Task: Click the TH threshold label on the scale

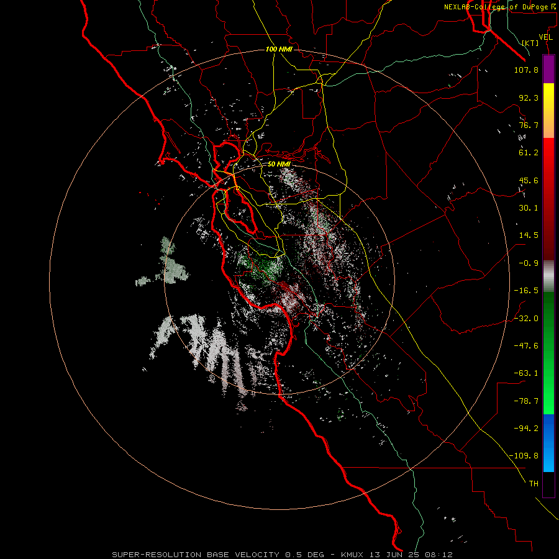Action: pos(534,484)
